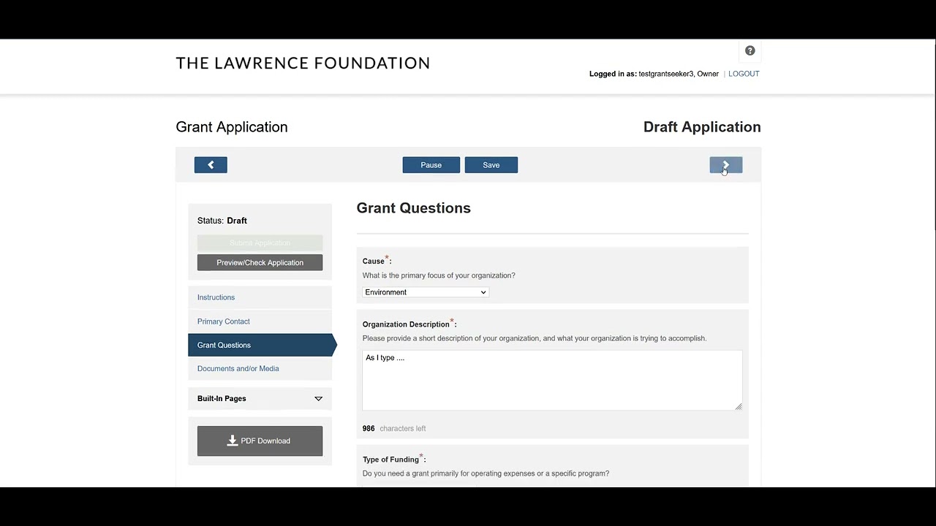Click the textarea resize handle

(739, 406)
